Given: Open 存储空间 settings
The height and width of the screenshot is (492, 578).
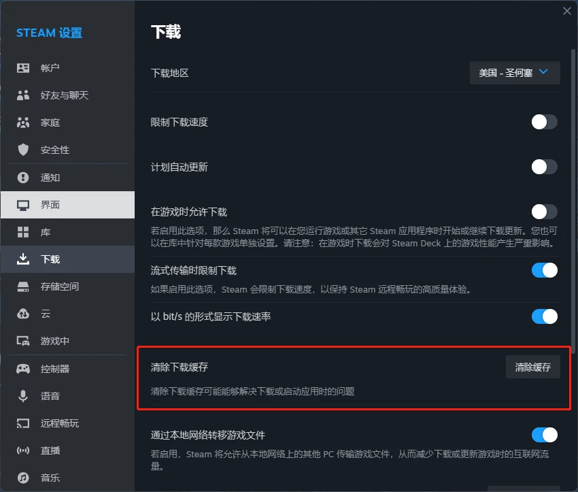Looking at the screenshot, I should [x=68, y=286].
